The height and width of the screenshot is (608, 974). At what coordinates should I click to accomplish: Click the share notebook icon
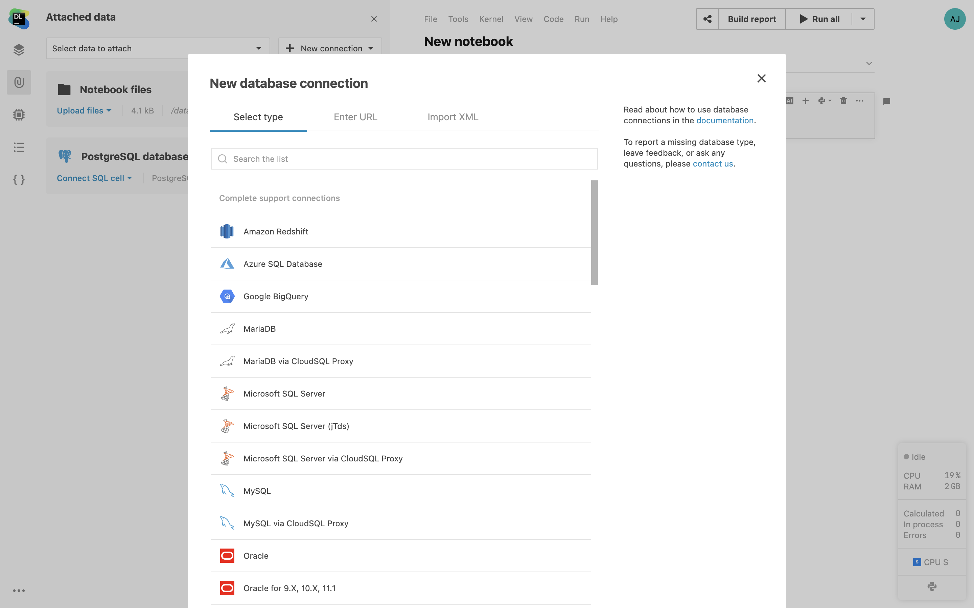[707, 19]
